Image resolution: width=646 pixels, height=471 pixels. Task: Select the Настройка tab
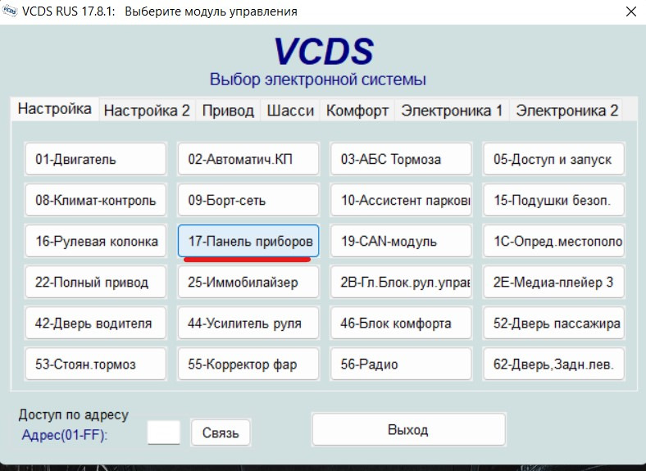pyautogui.click(x=55, y=109)
